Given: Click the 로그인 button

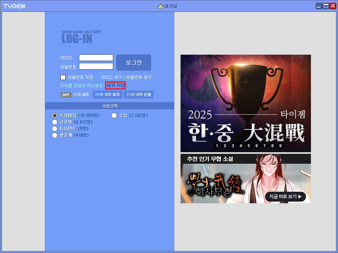Looking at the screenshot, I should (134, 62).
